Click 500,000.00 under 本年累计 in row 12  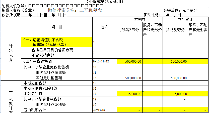[x=175, y=78]
